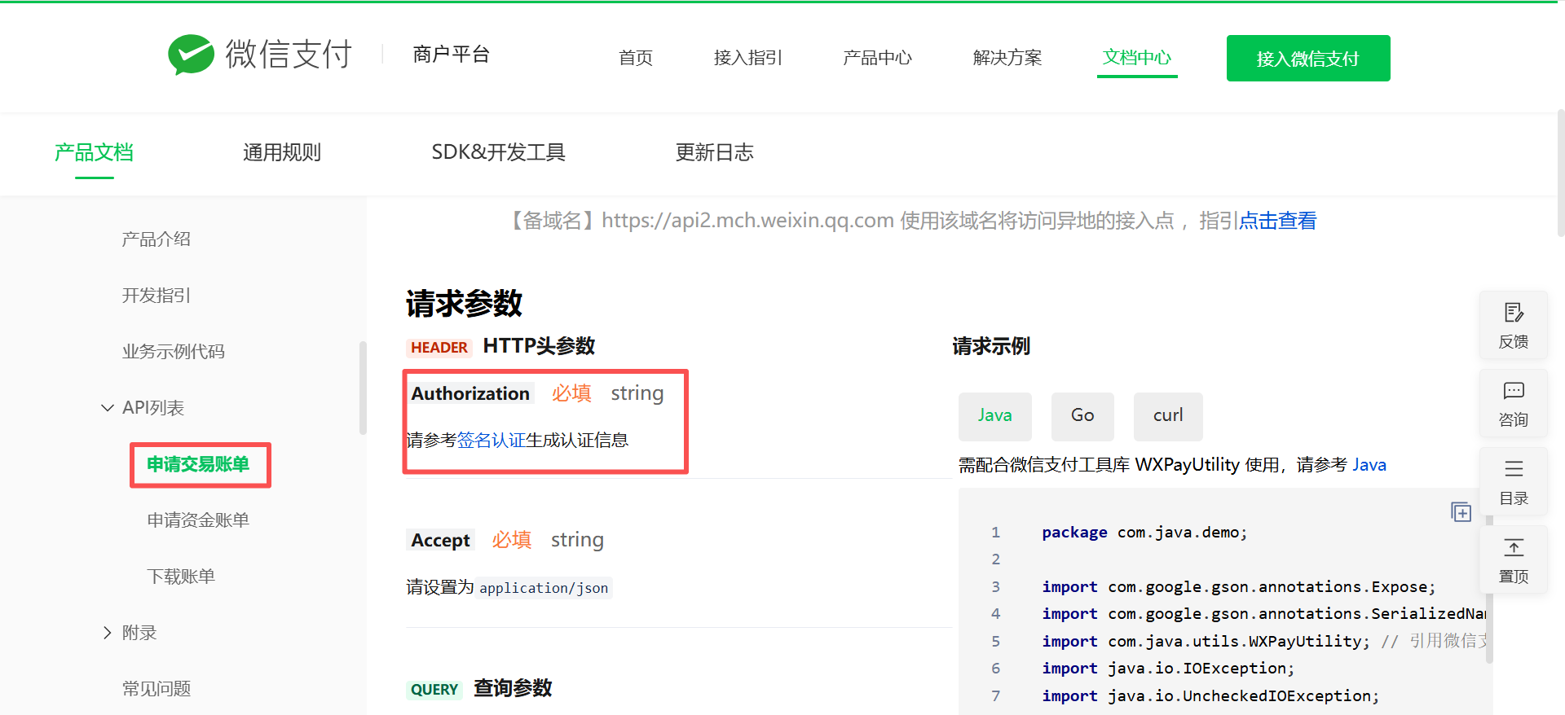
Task: Click the HTTP头参数 heading
Action: (539, 346)
